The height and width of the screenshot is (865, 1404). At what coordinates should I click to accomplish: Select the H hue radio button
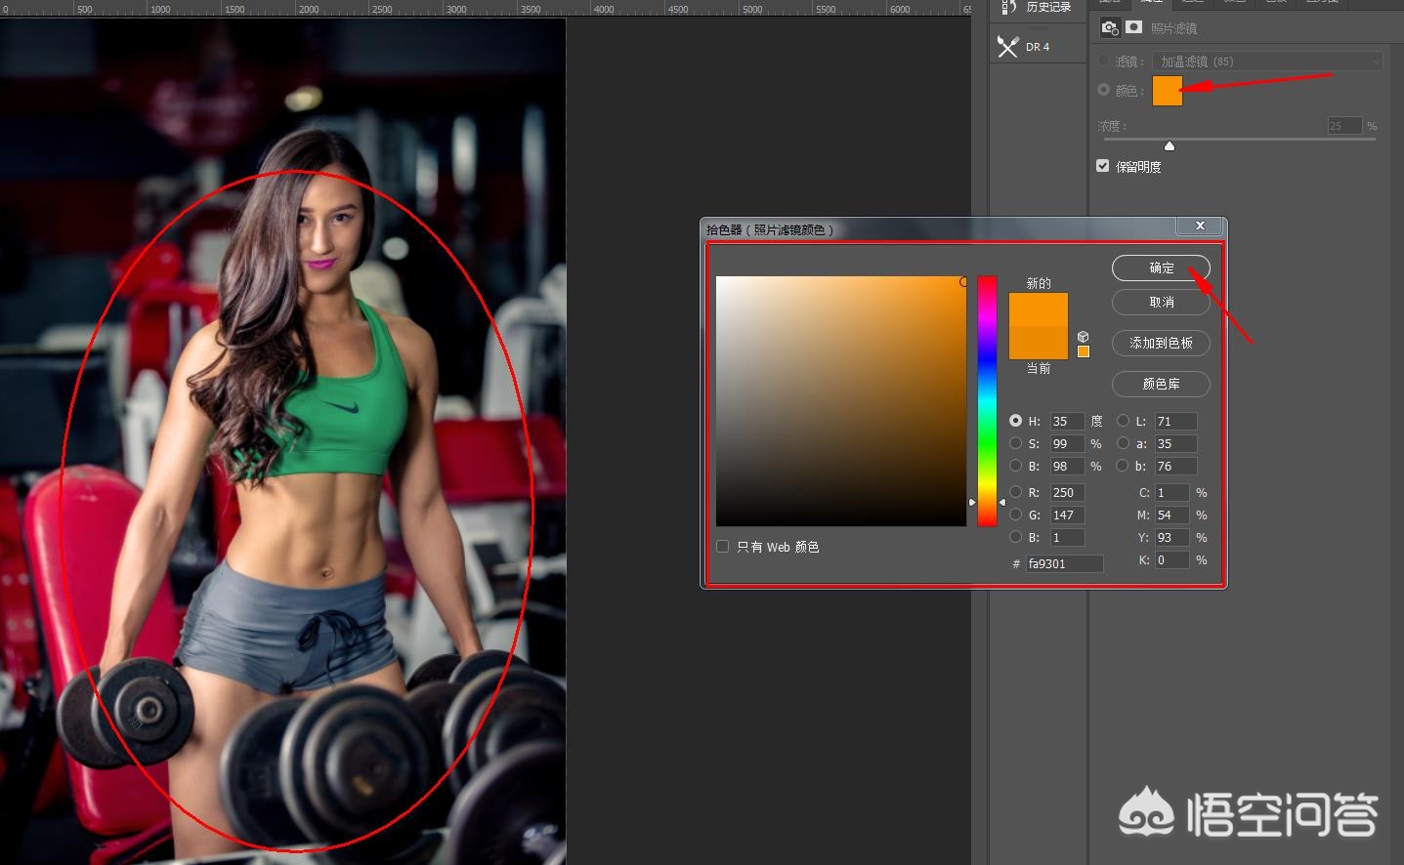click(x=1016, y=421)
